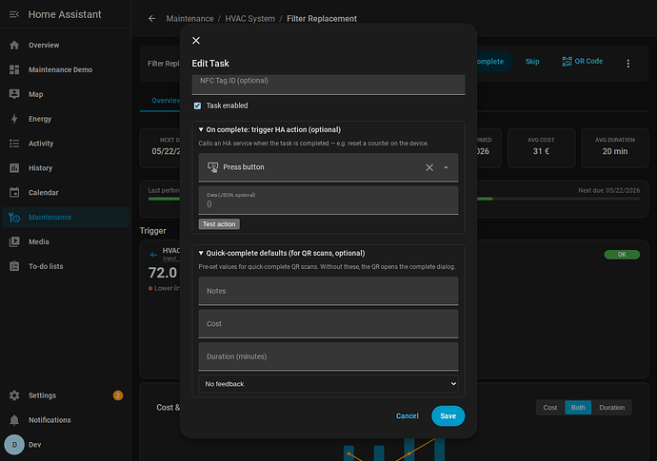Click the QR Code icon button

582,62
